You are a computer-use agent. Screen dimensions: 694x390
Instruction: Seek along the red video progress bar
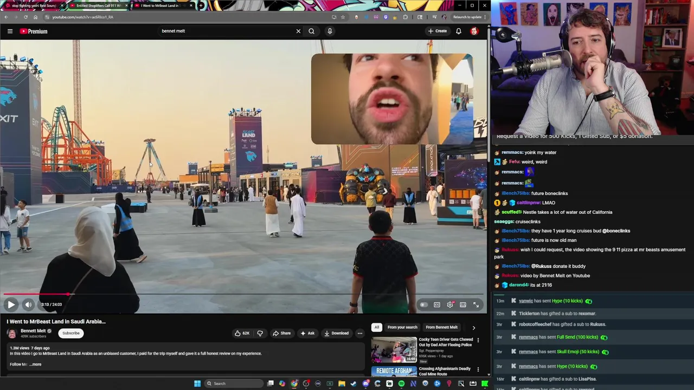pos(243,295)
